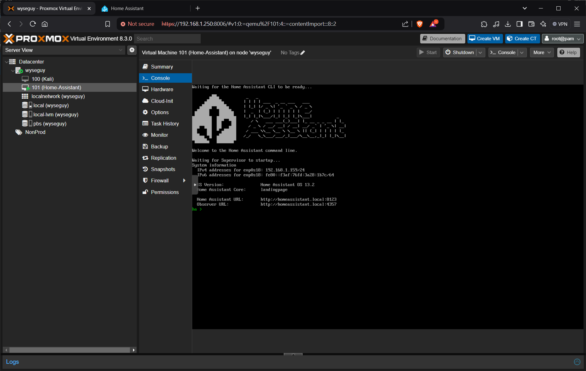This screenshot has height=371, width=586.
Task: Expand the Logs panel toggle icon
Action: tap(577, 362)
